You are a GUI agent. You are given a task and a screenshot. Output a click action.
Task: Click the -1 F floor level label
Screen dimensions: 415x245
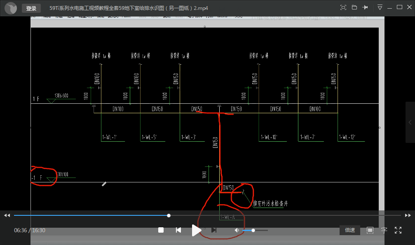37,178
